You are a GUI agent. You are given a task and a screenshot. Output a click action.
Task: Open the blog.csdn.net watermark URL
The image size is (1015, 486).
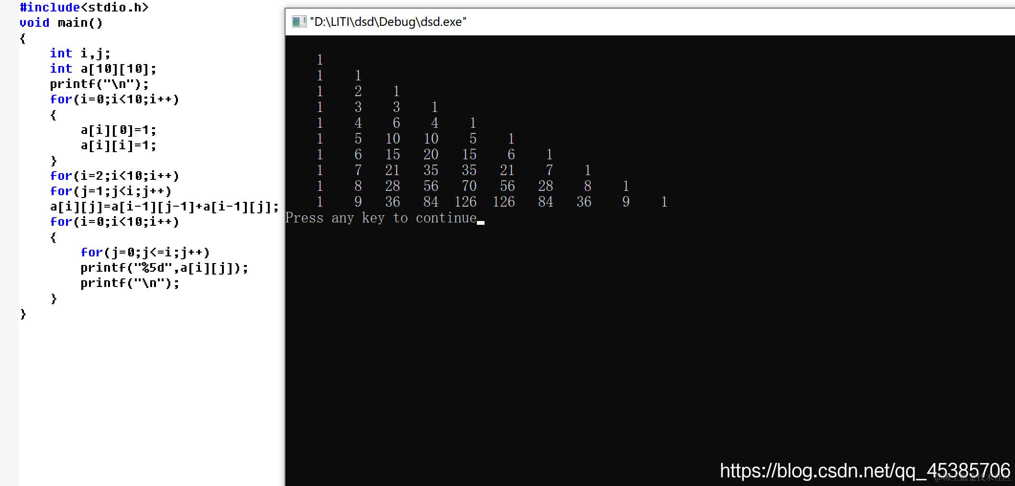tap(865, 471)
